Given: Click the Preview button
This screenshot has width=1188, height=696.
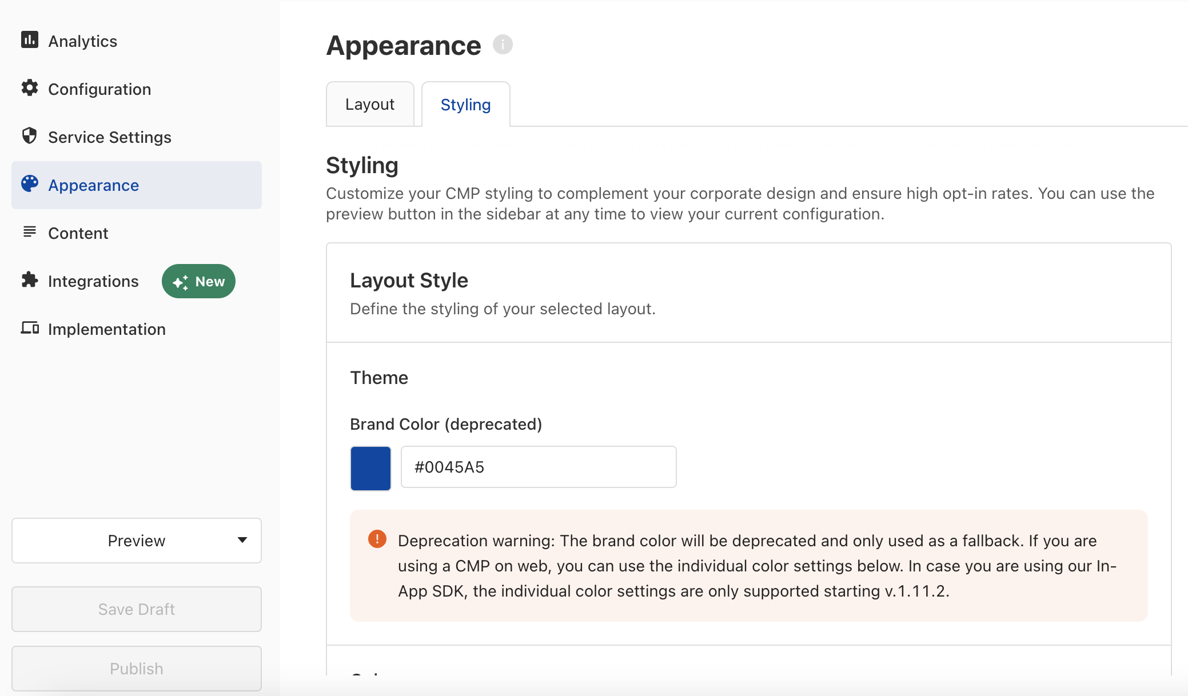Looking at the screenshot, I should [136, 540].
